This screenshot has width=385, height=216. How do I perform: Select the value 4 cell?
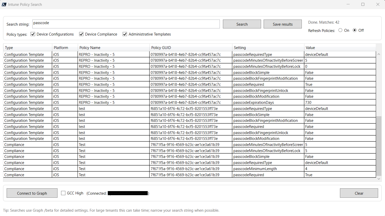click(x=340, y=169)
